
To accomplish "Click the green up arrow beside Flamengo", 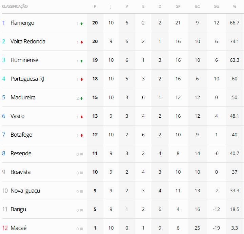I will click(81, 24).
